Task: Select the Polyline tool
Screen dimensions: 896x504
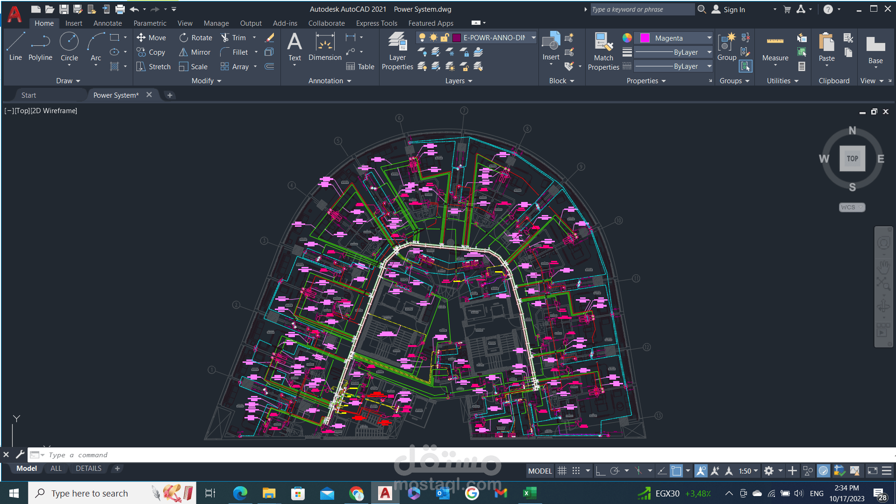Action: 40,47
